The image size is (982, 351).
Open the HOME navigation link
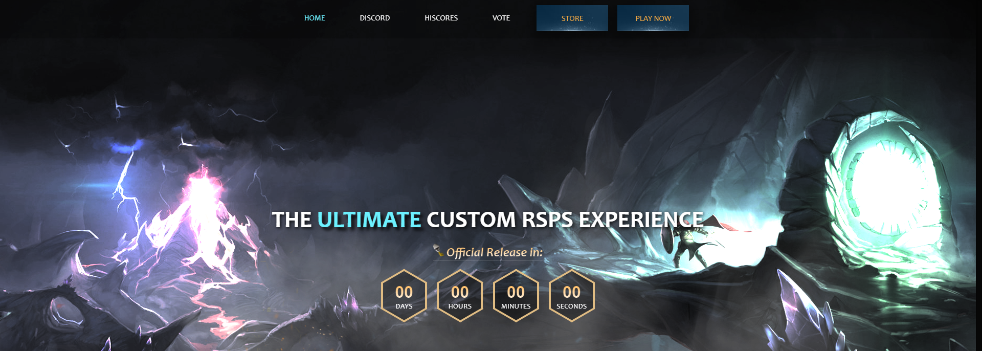point(315,18)
